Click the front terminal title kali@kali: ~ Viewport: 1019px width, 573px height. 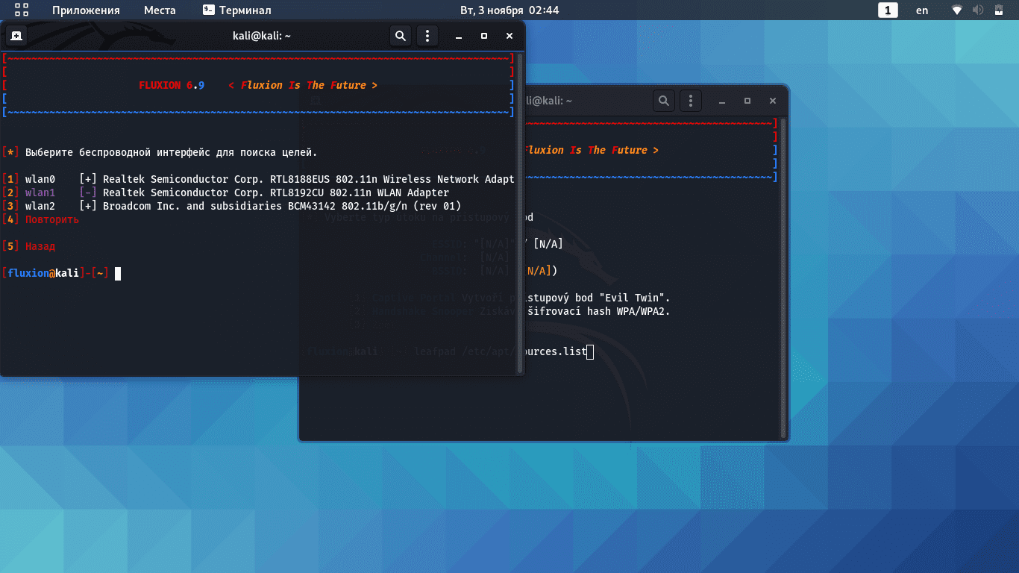261,36
